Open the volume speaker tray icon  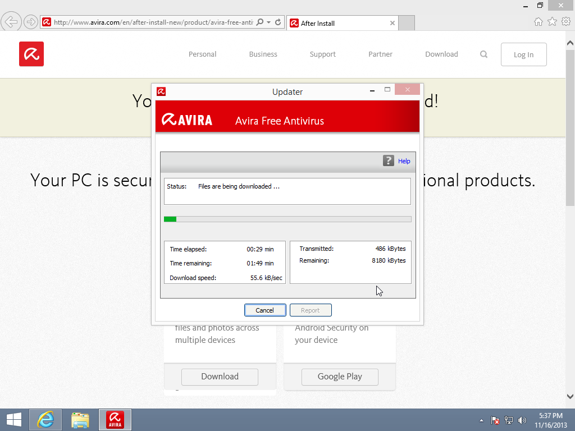(x=522, y=420)
